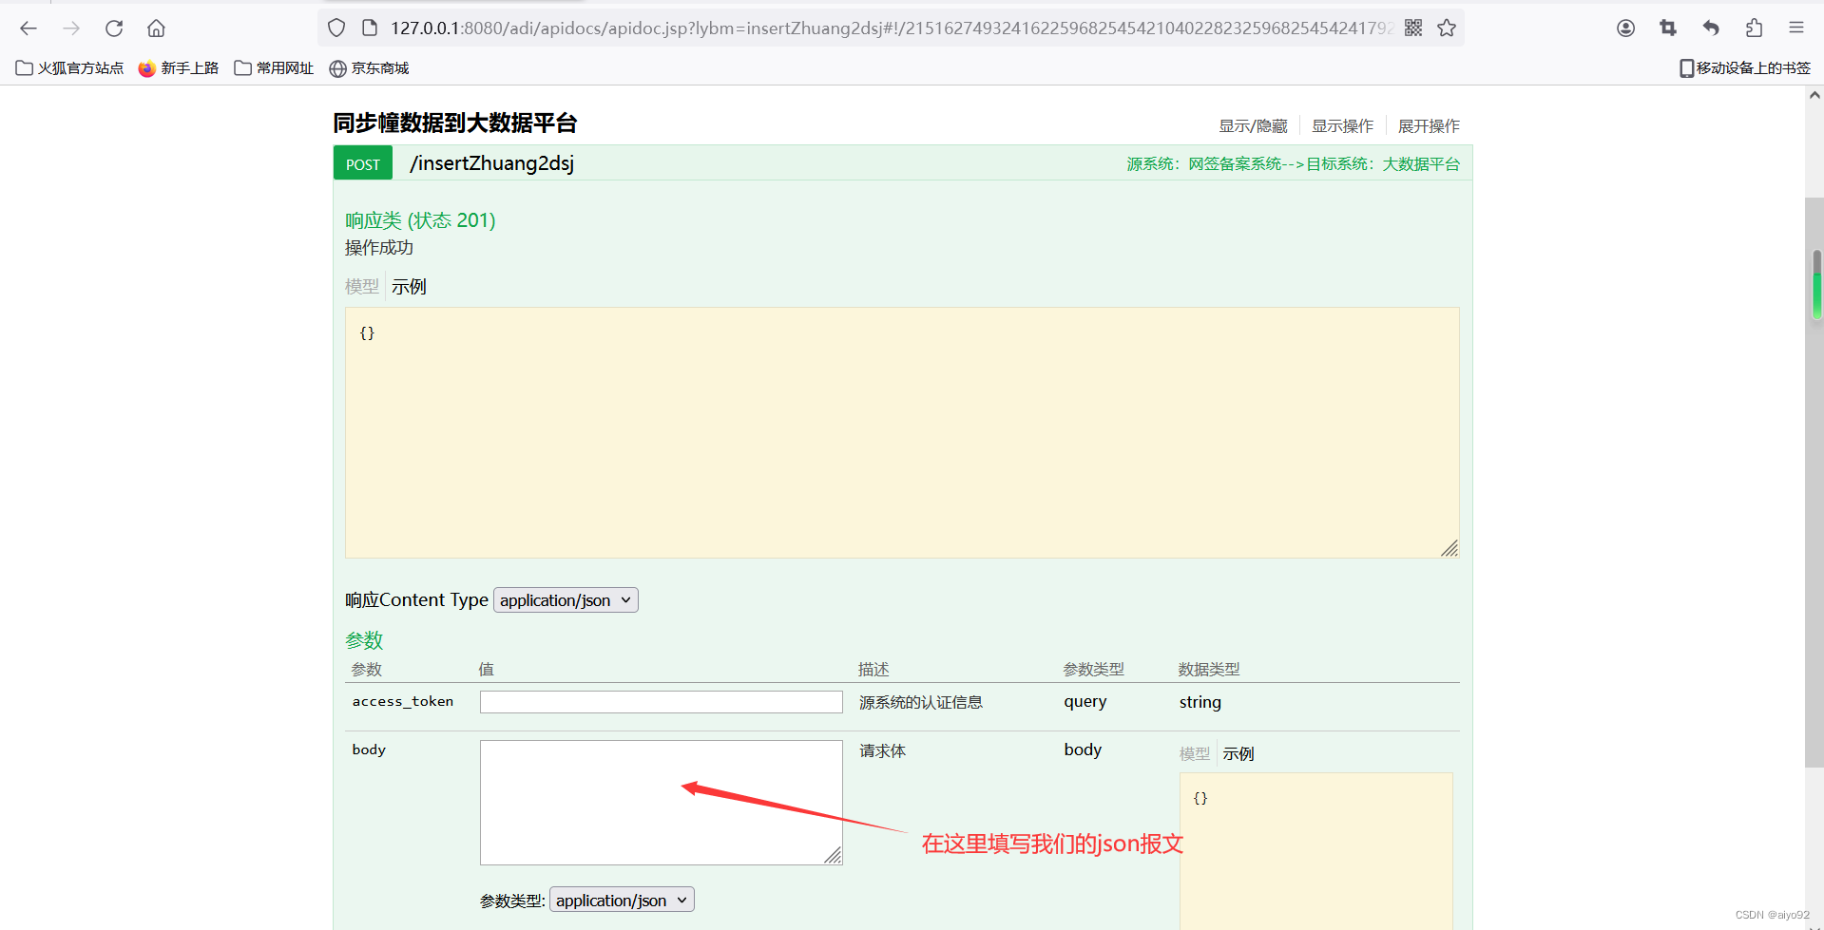The height and width of the screenshot is (930, 1824).
Task: Open the 常用网址 bookmark folder
Action: click(x=274, y=68)
